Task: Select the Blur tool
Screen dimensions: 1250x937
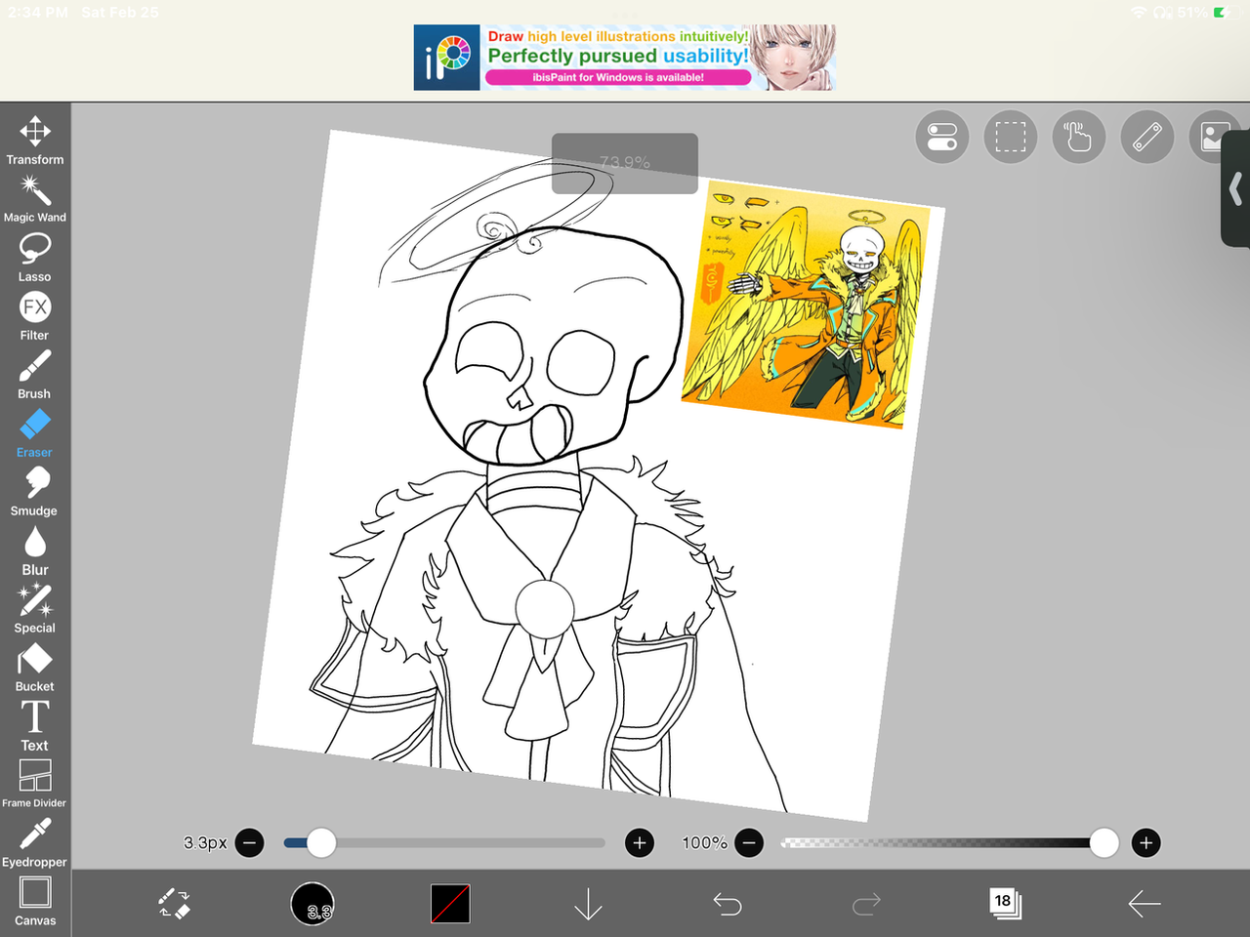Action: click(x=35, y=550)
